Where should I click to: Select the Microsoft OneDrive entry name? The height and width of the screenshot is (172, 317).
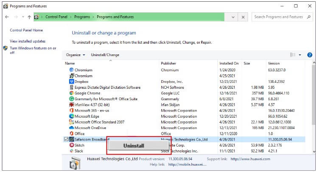click(90, 128)
